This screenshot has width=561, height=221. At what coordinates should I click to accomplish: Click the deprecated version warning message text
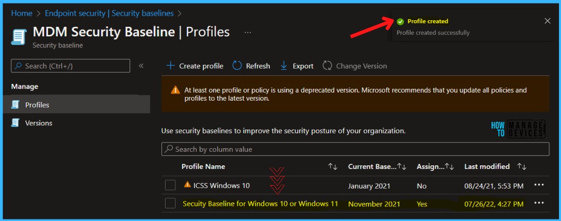[x=355, y=94]
